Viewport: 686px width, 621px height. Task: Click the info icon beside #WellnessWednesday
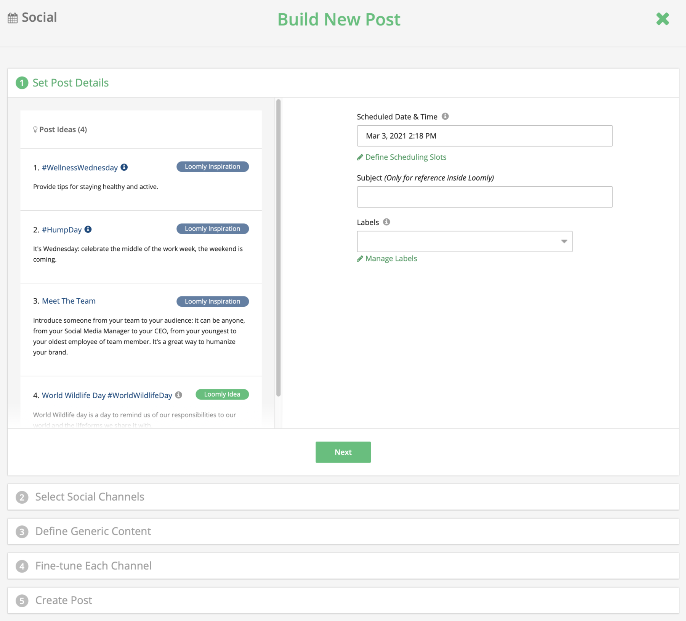124,167
